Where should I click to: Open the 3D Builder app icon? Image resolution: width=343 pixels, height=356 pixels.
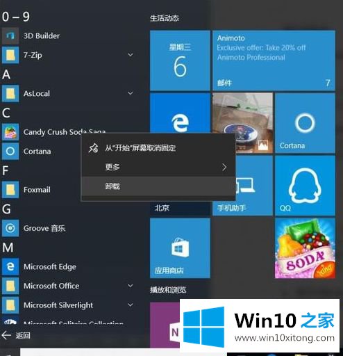[x=10, y=35]
